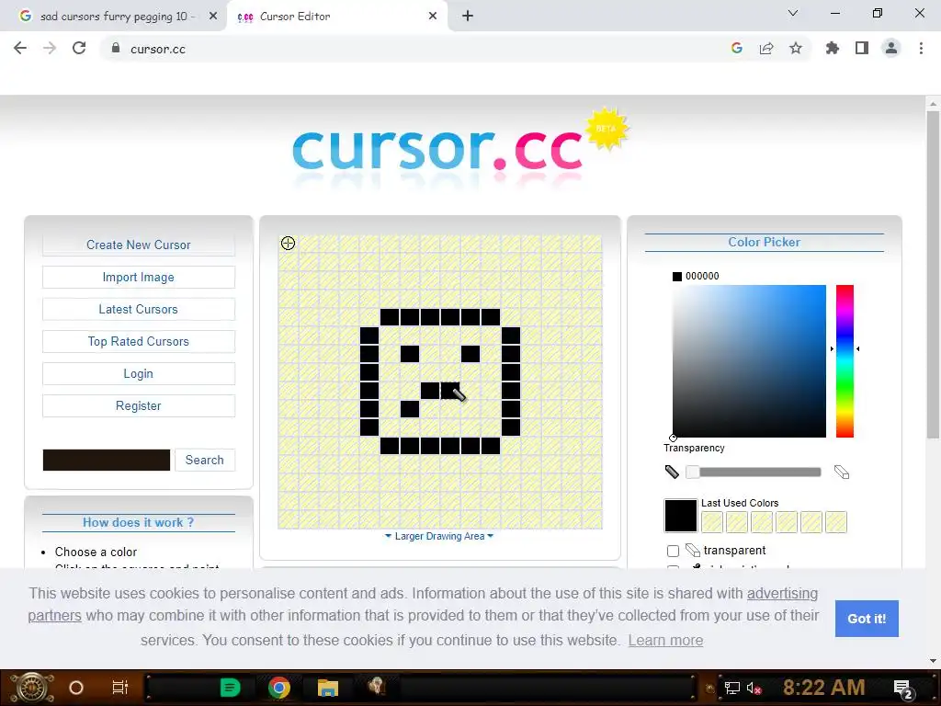Image resolution: width=941 pixels, height=706 pixels.
Task: Open Chrome from the taskbar
Action: [279, 688]
